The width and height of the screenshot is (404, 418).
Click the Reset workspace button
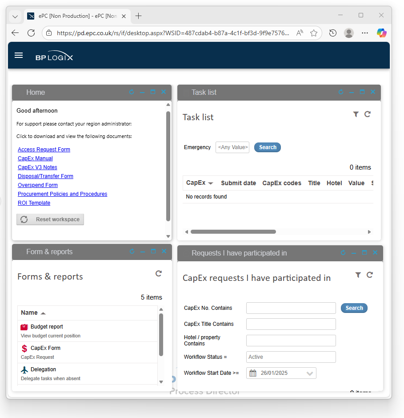point(50,219)
